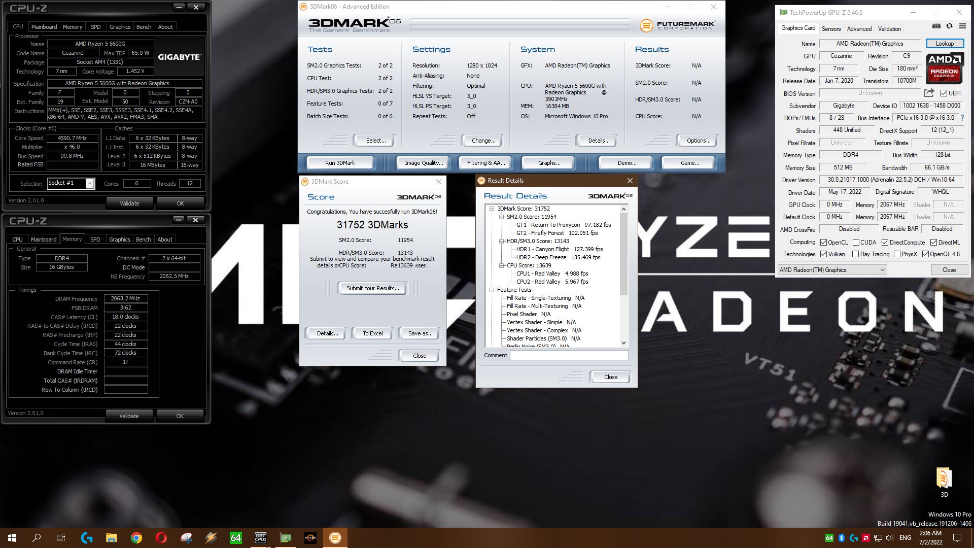The image size is (974, 548).
Task: Click the GPU-Z refresh icon
Action: (949, 26)
